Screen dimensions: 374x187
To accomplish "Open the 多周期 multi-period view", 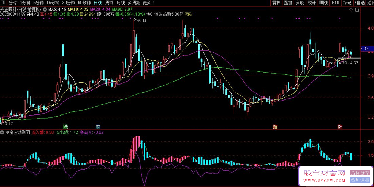I will tap(134, 3).
